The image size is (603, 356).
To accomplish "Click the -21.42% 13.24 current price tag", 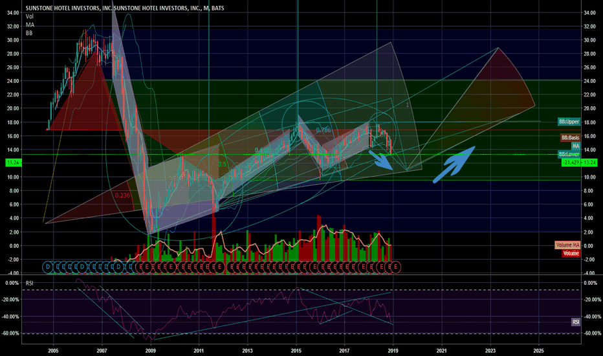I will pyautogui.click(x=579, y=163).
